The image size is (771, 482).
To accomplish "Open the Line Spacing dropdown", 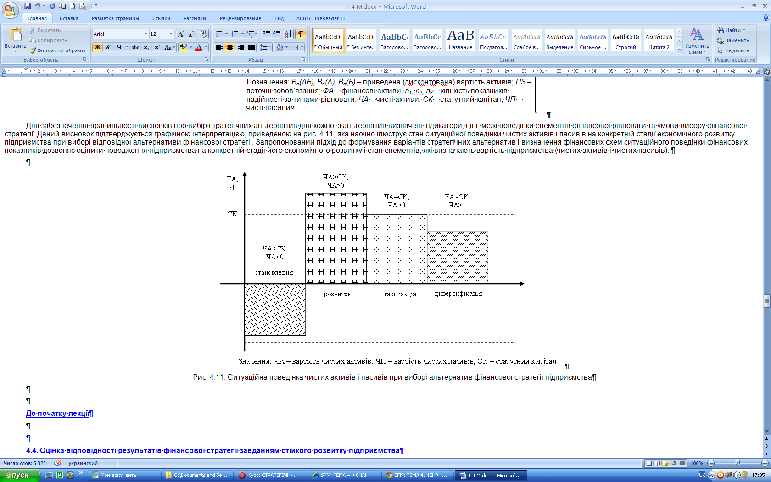I will pos(266,47).
